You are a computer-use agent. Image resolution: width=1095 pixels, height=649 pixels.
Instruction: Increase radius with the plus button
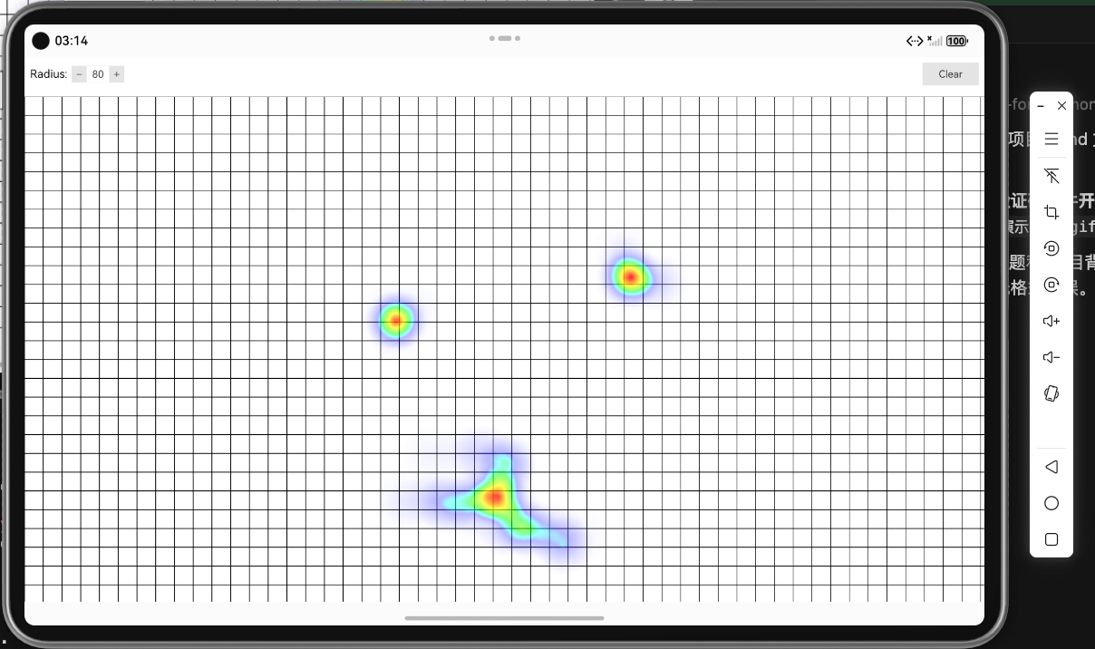117,74
